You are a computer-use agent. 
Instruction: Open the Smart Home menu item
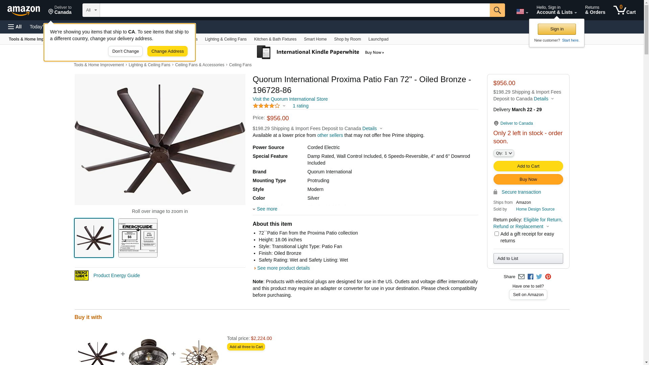[x=315, y=39]
